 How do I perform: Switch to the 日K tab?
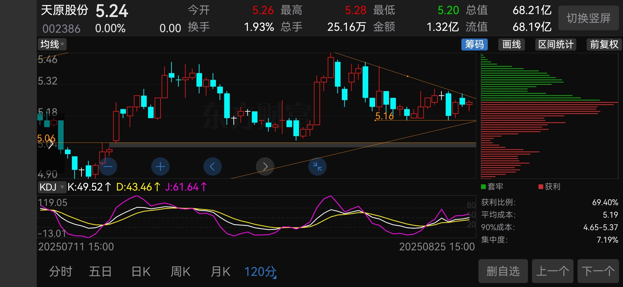point(141,272)
